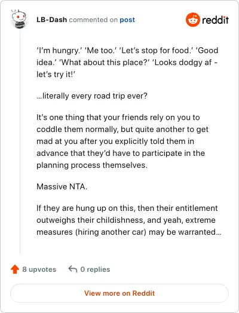Viewport: 239px width, 313px height.
Task: Click the orange upvote arrow icon
Action: pyautogui.click(x=15, y=269)
